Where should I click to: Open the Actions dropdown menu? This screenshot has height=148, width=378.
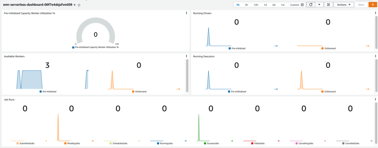tap(344, 5)
